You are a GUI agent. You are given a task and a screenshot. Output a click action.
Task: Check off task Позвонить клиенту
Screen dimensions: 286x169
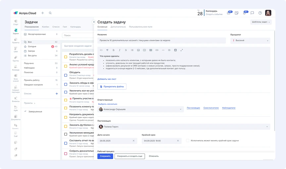(66, 108)
